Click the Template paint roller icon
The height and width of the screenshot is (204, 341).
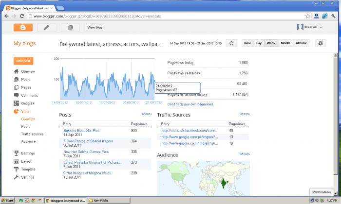pos(16,169)
